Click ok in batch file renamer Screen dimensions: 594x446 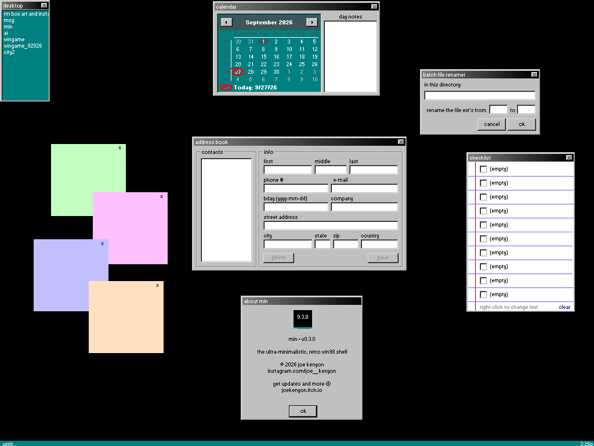point(521,124)
